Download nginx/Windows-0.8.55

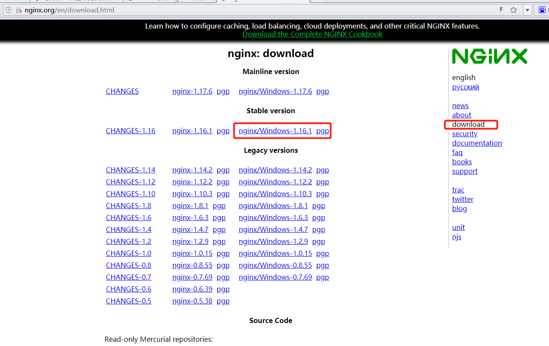[x=275, y=265]
